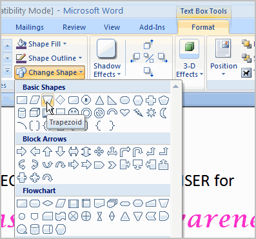Pick the Lightning Bolt shape

138,113
